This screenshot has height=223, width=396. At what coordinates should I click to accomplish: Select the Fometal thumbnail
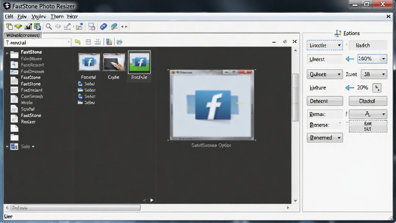click(x=89, y=62)
